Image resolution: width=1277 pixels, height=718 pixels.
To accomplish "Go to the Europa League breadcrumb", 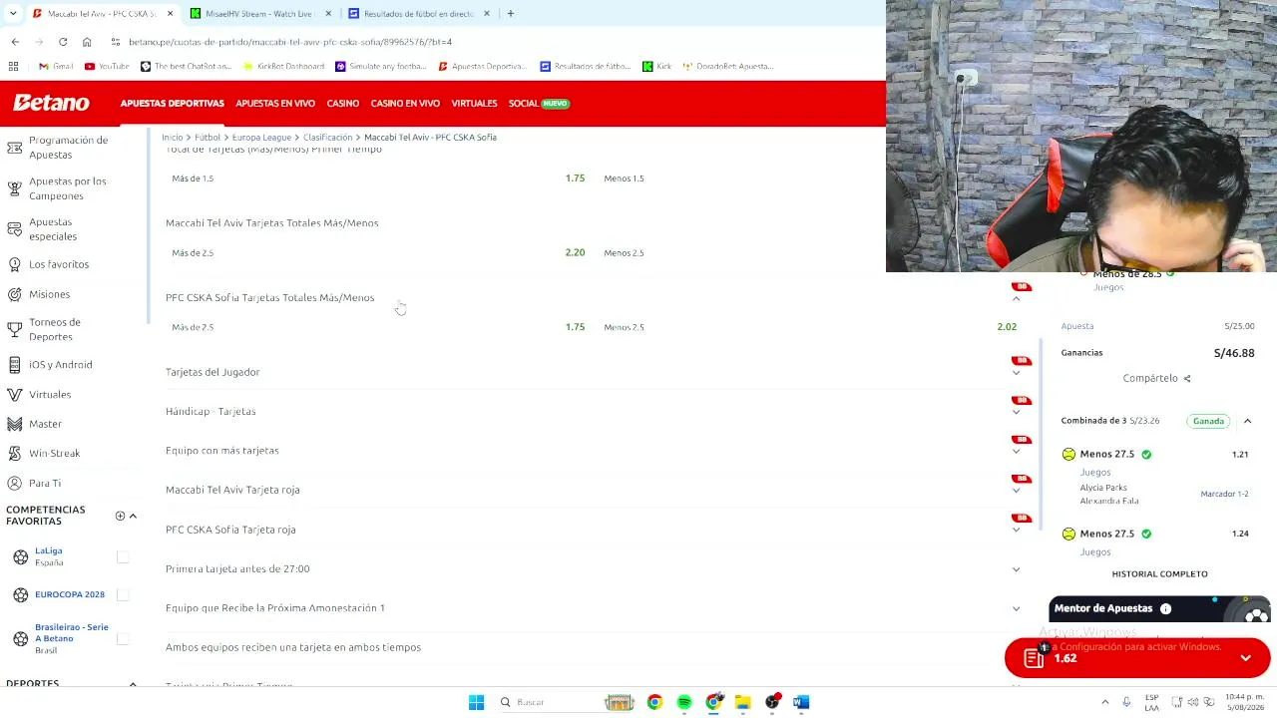I will 261,138.
